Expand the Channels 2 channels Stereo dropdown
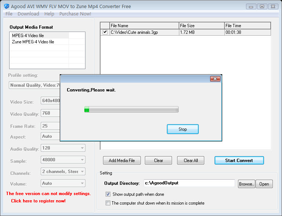282x216 pixels. point(63,171)
